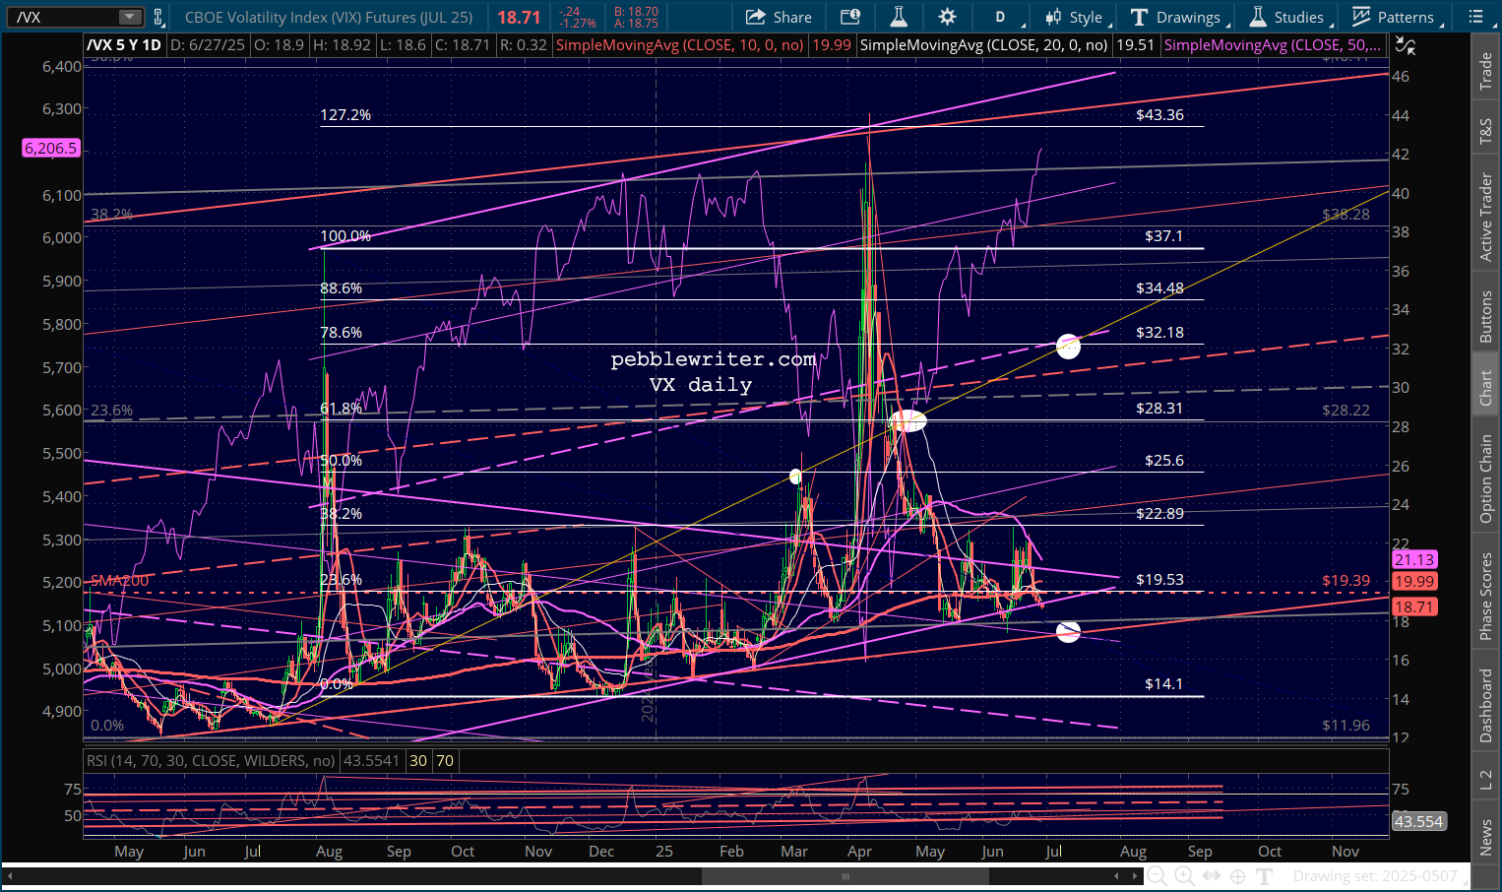Viewport: 1502px width, 892px height.
Task: Click the crosshair cursor icon
Action: [1237, 875]
